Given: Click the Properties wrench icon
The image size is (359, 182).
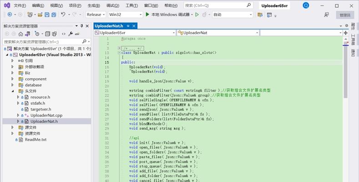Looking at the screenshot, I should [71, 34].
